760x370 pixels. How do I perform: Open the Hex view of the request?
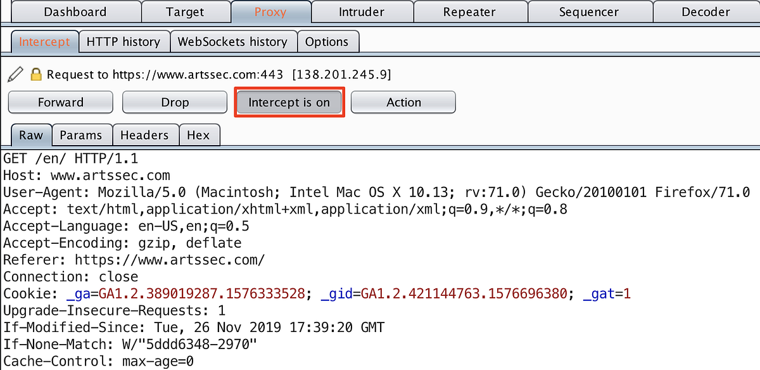pos(199,134)
